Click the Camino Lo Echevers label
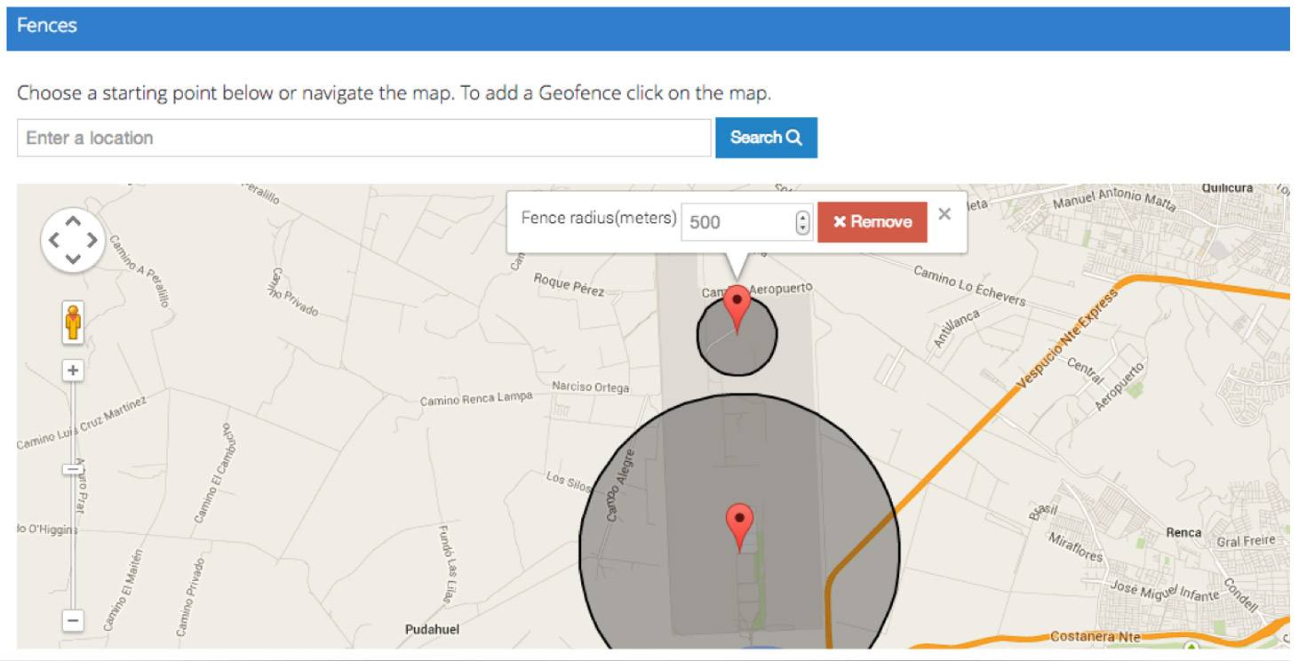Image resolution: width=1299 pixels, height=661 pixels. point(969,286)
